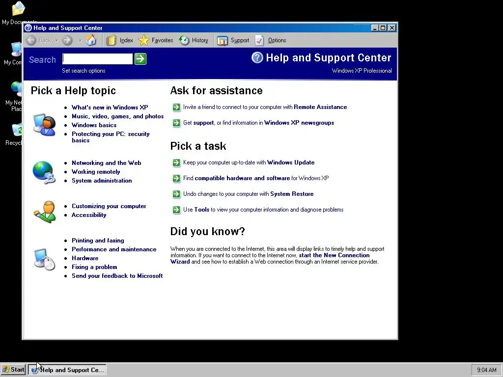Viewport: 503px width, 377px height.
Task: Open Windows Update task link
Action: coord(291,162)
